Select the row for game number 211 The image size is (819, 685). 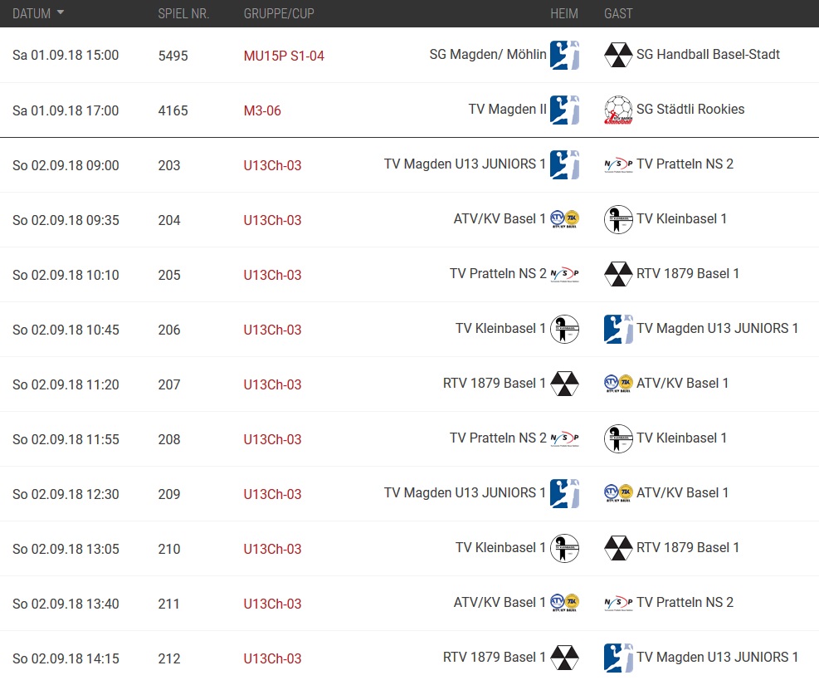click(x=410, y=604)
